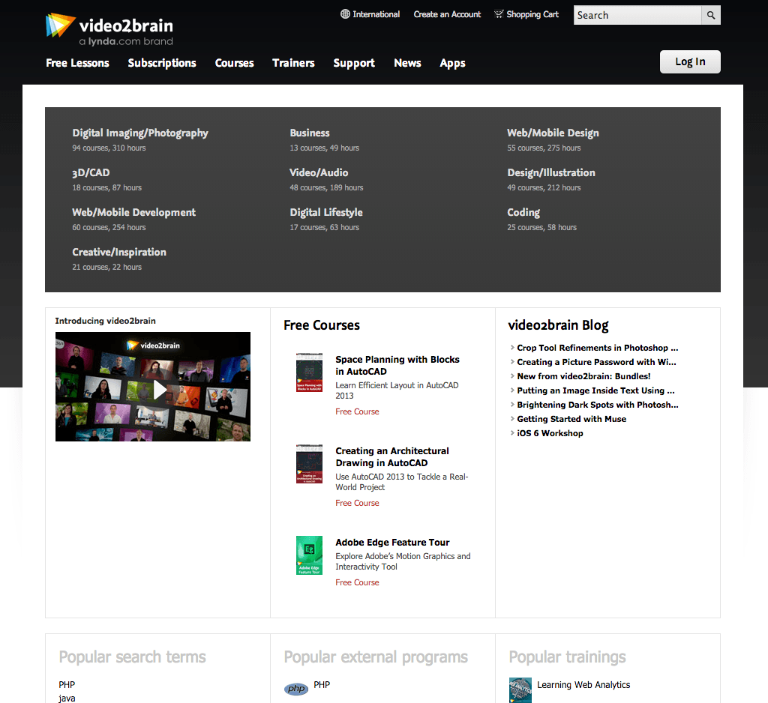Open blog post Crop Tool Refinements in Photoshop
Image resolution: width=768 pixels, height=703 pixels.
tap(598, 348)
